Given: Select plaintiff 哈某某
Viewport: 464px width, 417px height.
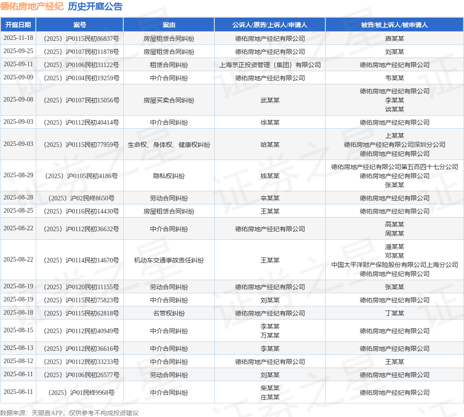Looking at the screenshot, I should click(x=270, y=145).
